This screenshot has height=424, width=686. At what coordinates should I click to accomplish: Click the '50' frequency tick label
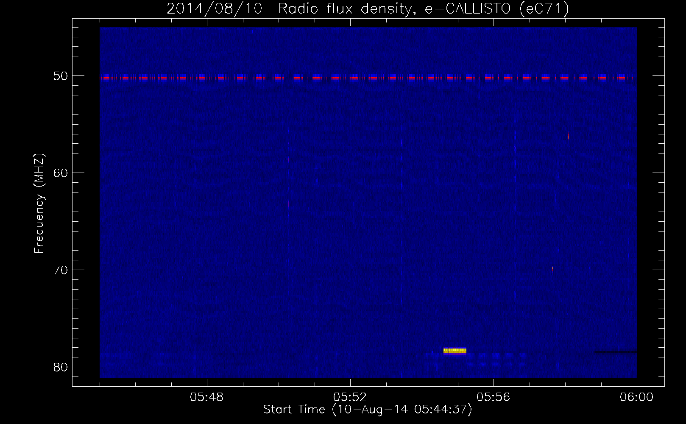click(61, 76)
